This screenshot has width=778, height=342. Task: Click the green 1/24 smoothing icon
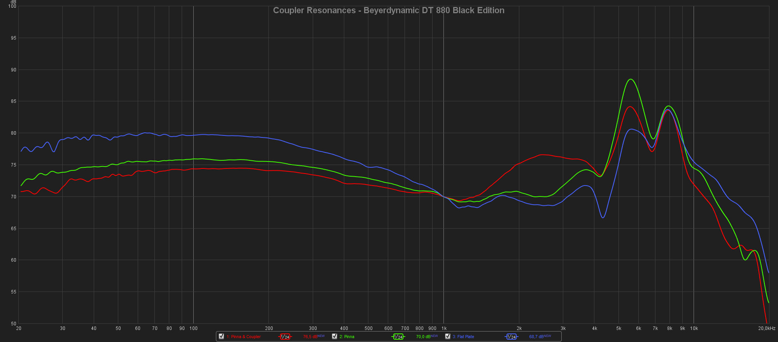tap(398, 337)
